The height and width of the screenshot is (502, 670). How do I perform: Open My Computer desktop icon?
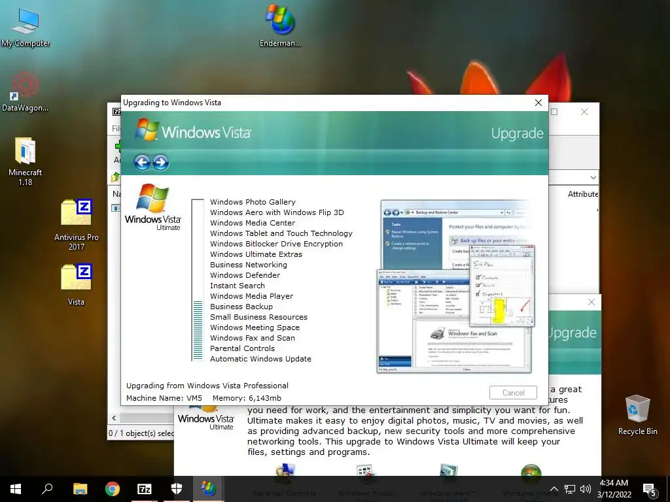click(x=26, y=26)
